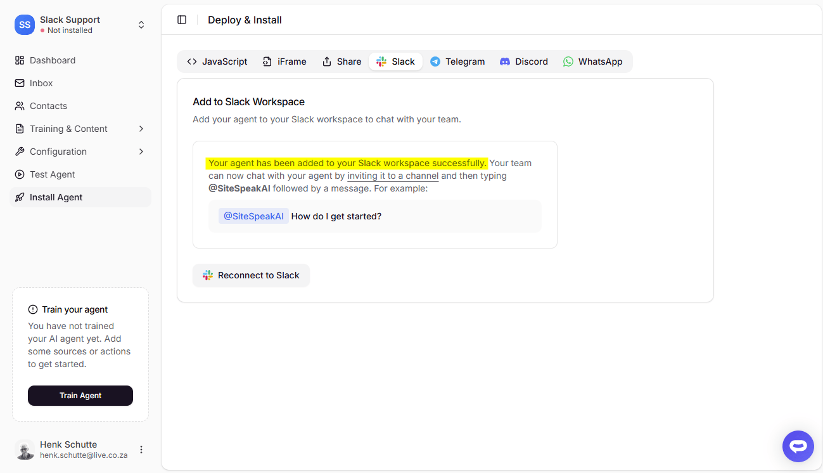This screenshot has width=823, height=473.
Task: Click the Slack logo in tab
Action: click(x=381, y=62)
